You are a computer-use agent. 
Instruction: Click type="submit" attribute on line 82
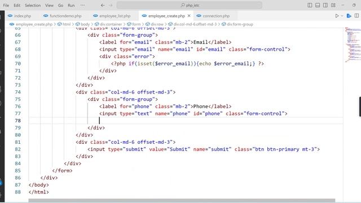coord(127,149)
